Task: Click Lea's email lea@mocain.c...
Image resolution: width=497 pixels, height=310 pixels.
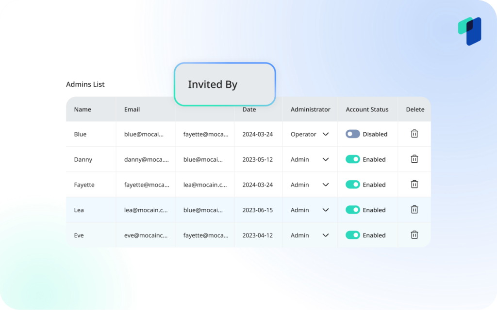Action: [x=146, y=210]
